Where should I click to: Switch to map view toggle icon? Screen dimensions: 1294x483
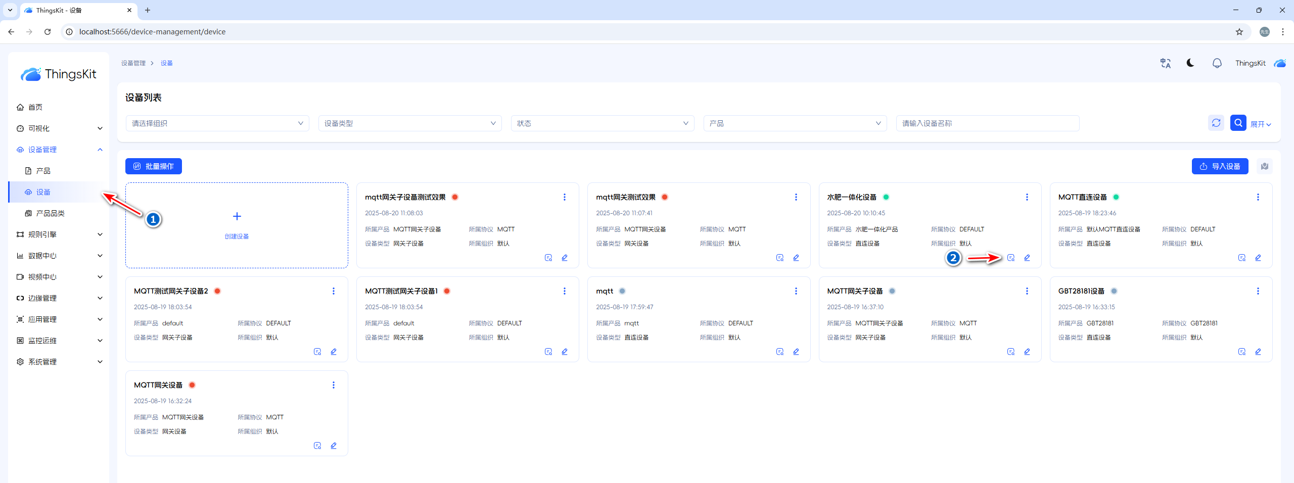pos(1264,166)
